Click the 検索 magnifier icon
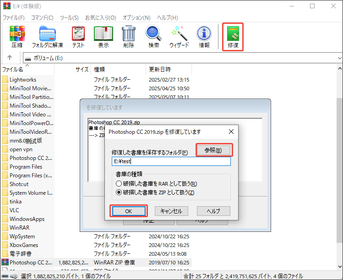Viewport: 343px width, 280px height. point(153,33)
